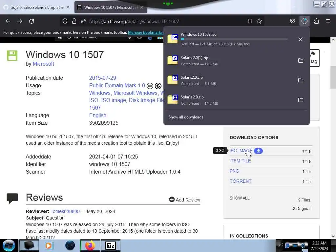Image resolution: width=336 pixels, height=252 pixels.
Task: Open tracking protection shield icon
Action: click(x=65, y=21)
